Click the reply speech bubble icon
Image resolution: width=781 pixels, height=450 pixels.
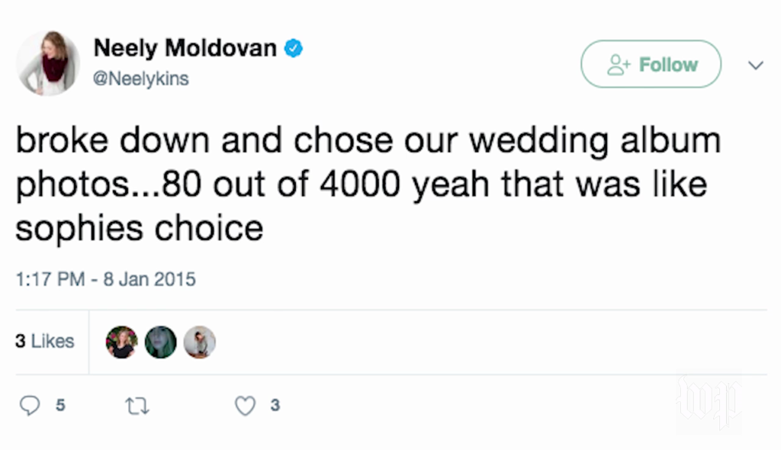(30, 407)
